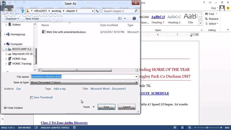Click in the File name input field

(x=84, y=77)
